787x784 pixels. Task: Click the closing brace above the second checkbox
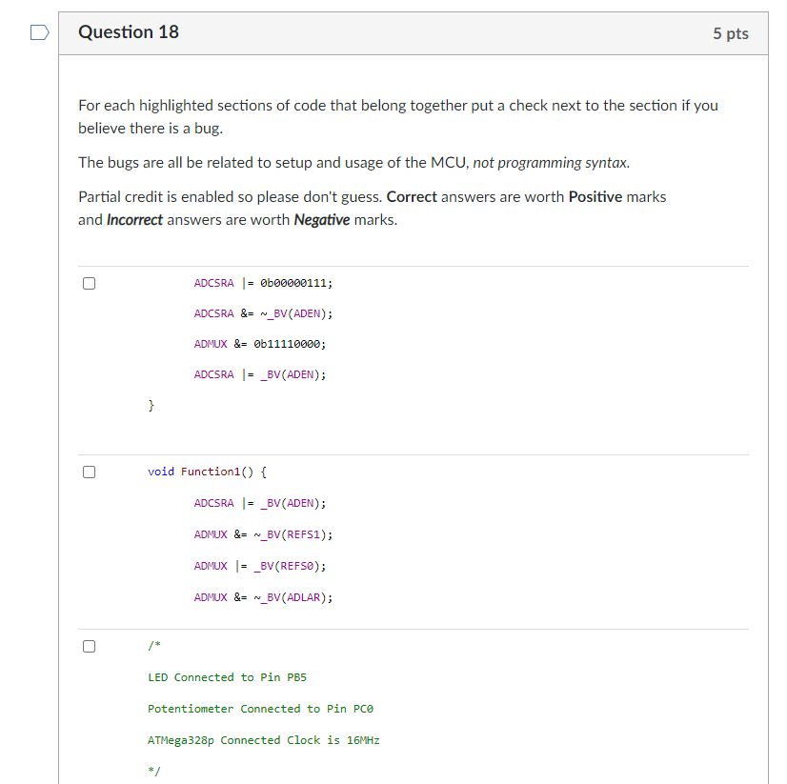151,405
